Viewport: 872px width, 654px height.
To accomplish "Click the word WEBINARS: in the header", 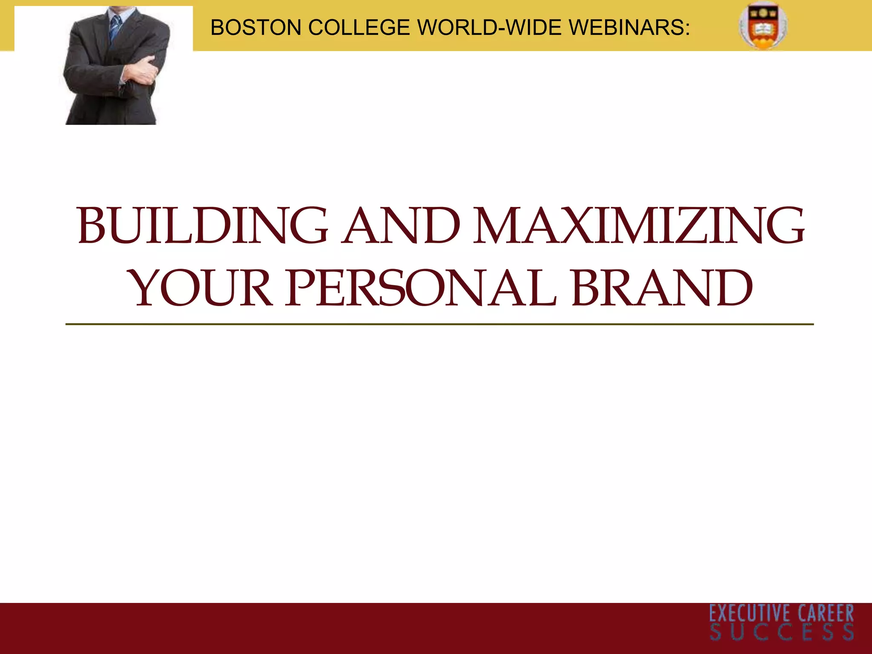I will coord(629,28).
